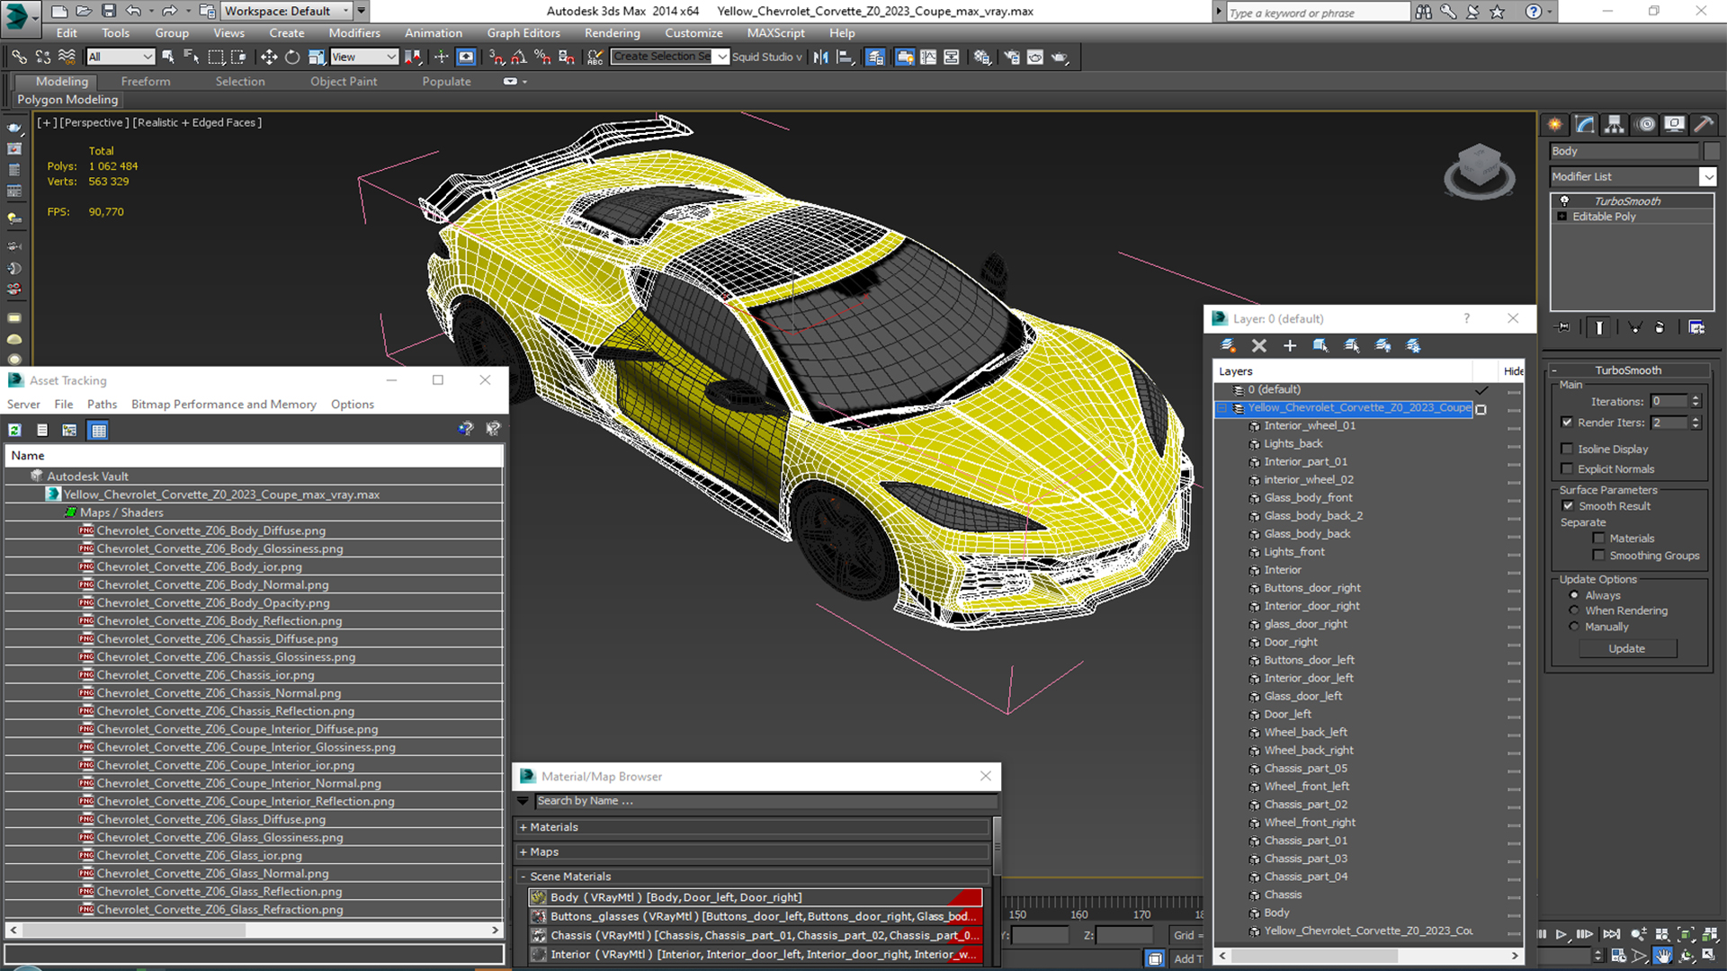Open the Utilities hammer panel tab
Viewport: 1727px width, 971px height.
pyautogui.click(x=1703, y=124)
